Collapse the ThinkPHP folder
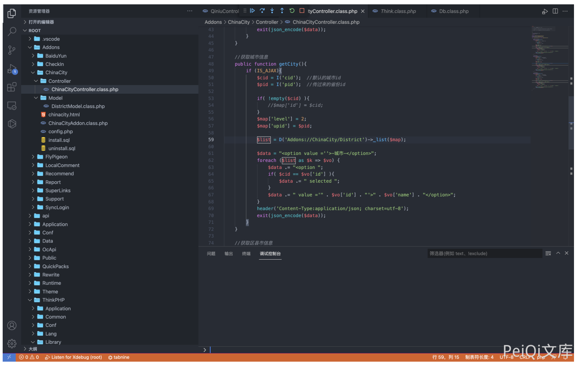 click(53, 300)
